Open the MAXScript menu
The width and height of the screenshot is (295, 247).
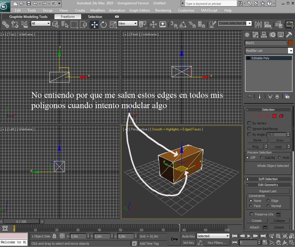point(209,10)
